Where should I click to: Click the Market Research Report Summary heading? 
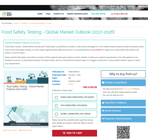[23, 43]
